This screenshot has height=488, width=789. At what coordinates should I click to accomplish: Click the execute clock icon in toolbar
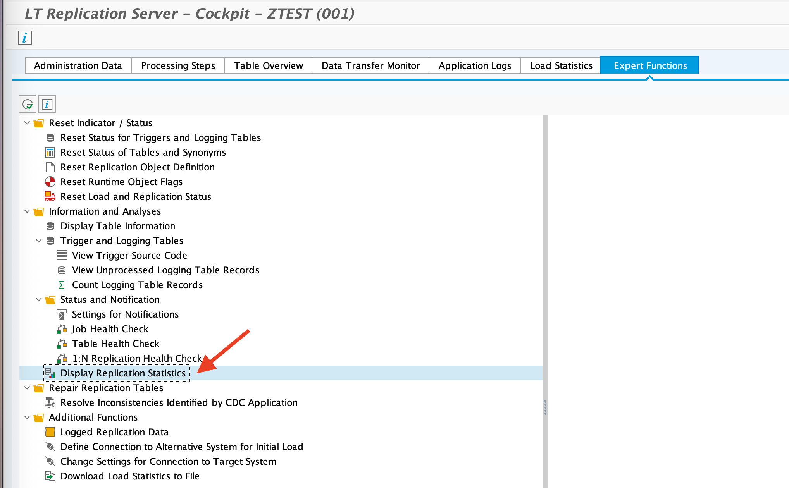coord(28,104)
